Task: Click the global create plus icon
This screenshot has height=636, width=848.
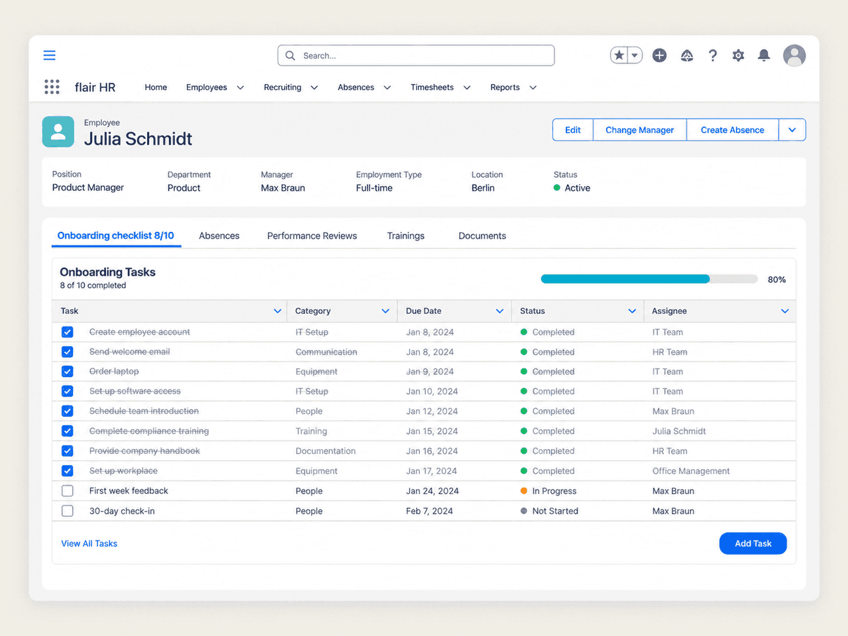Action: tap(659, 56)
